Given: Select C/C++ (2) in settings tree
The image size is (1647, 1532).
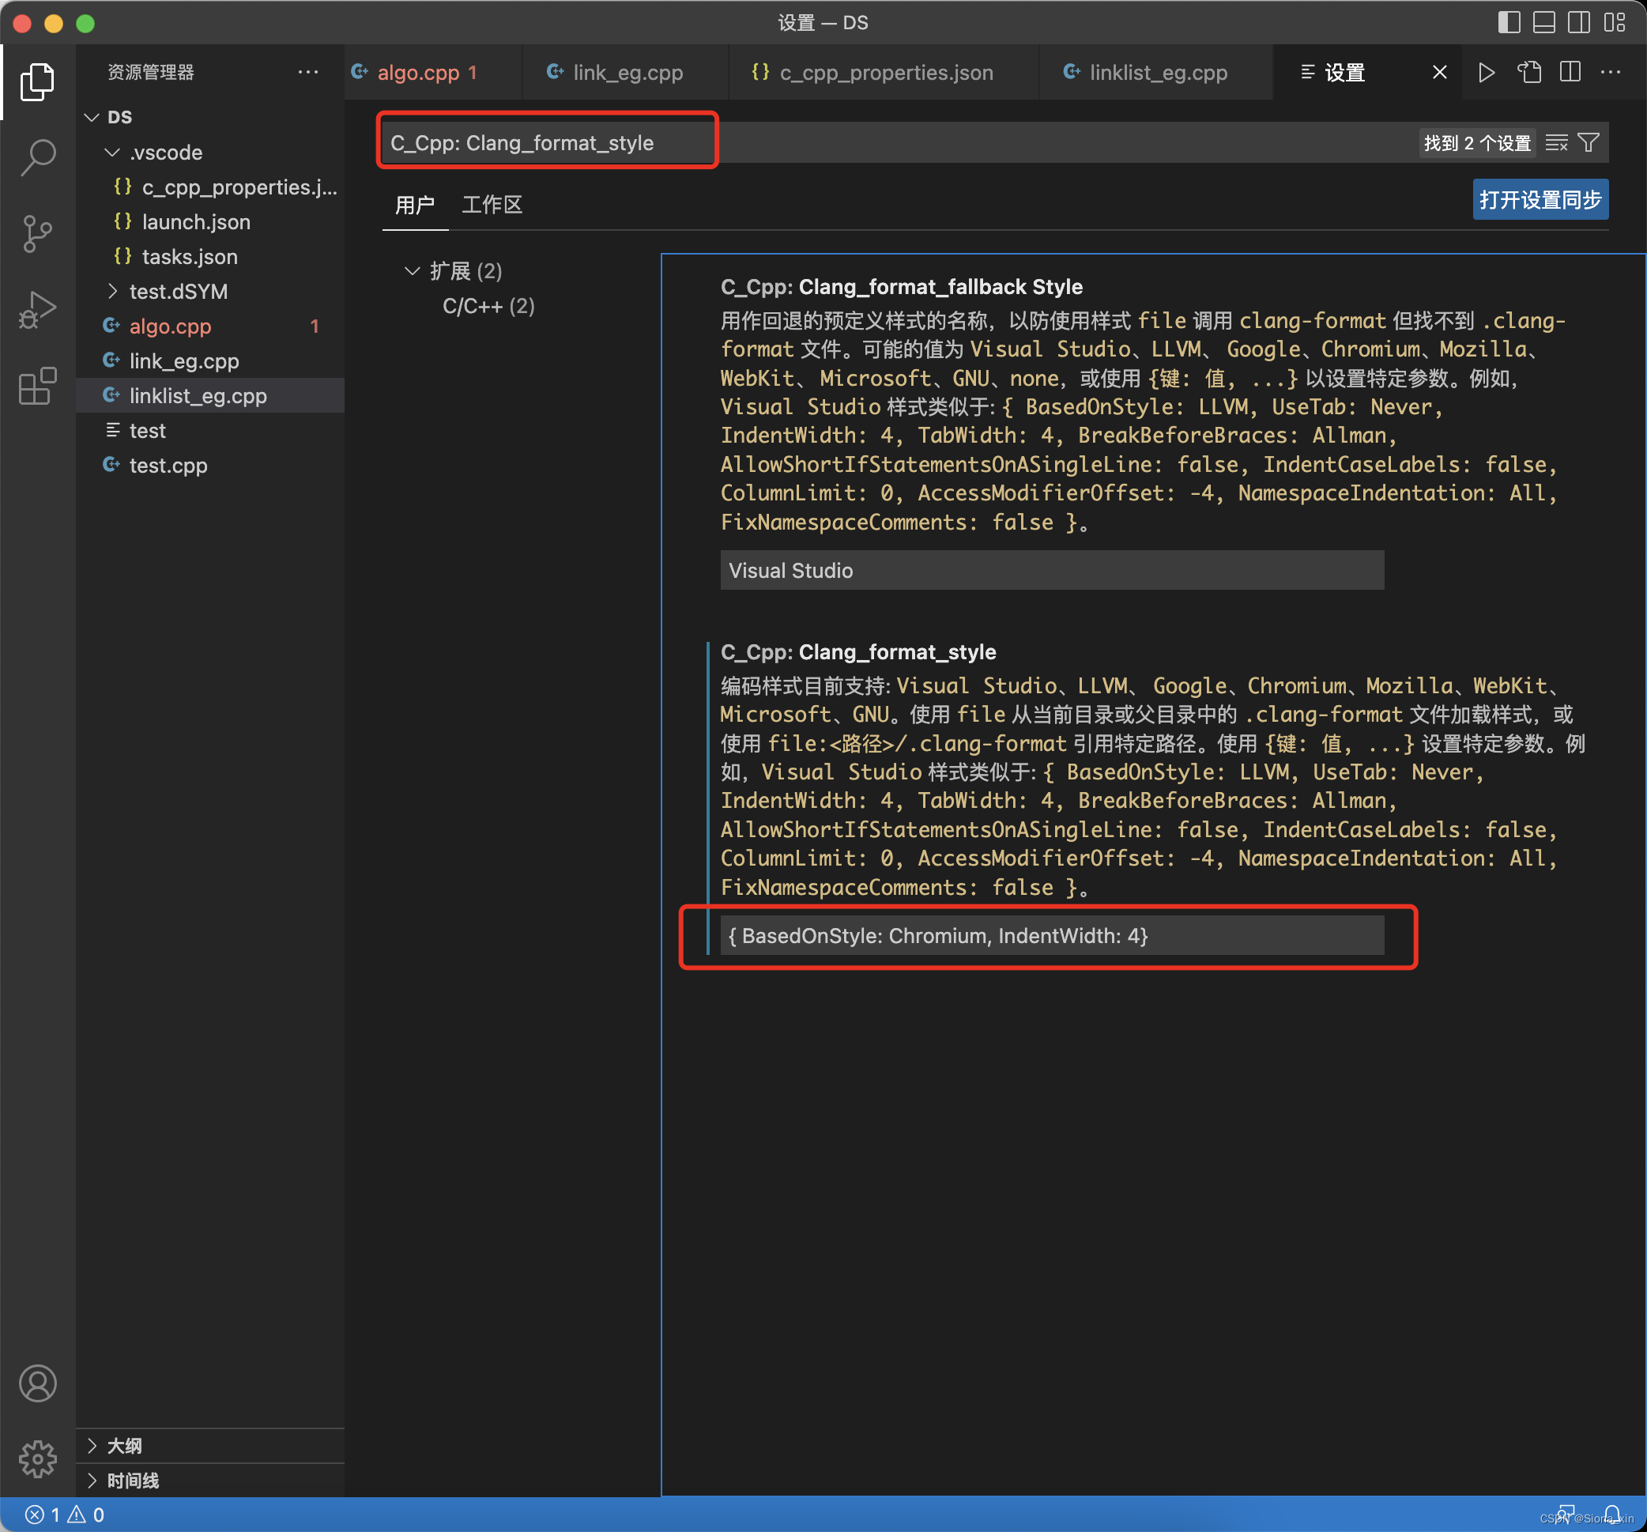Looking at the screenshot, I should (488, 306).
